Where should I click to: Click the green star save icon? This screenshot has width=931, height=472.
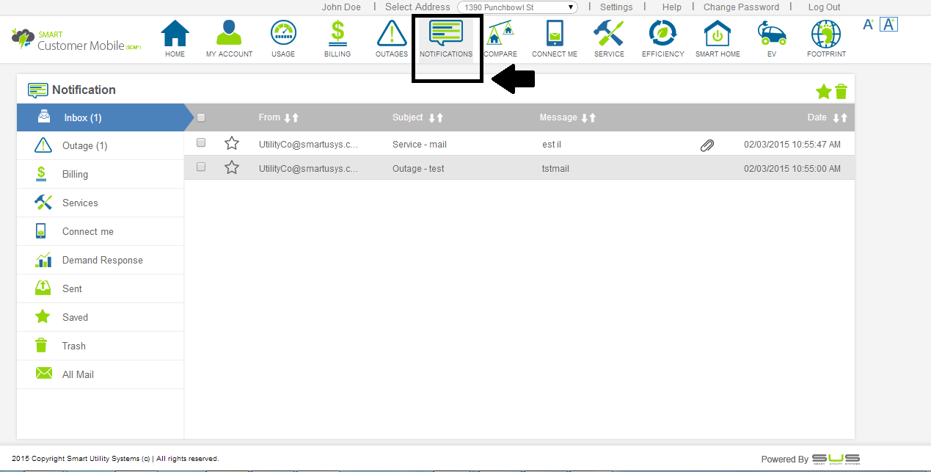823,92
